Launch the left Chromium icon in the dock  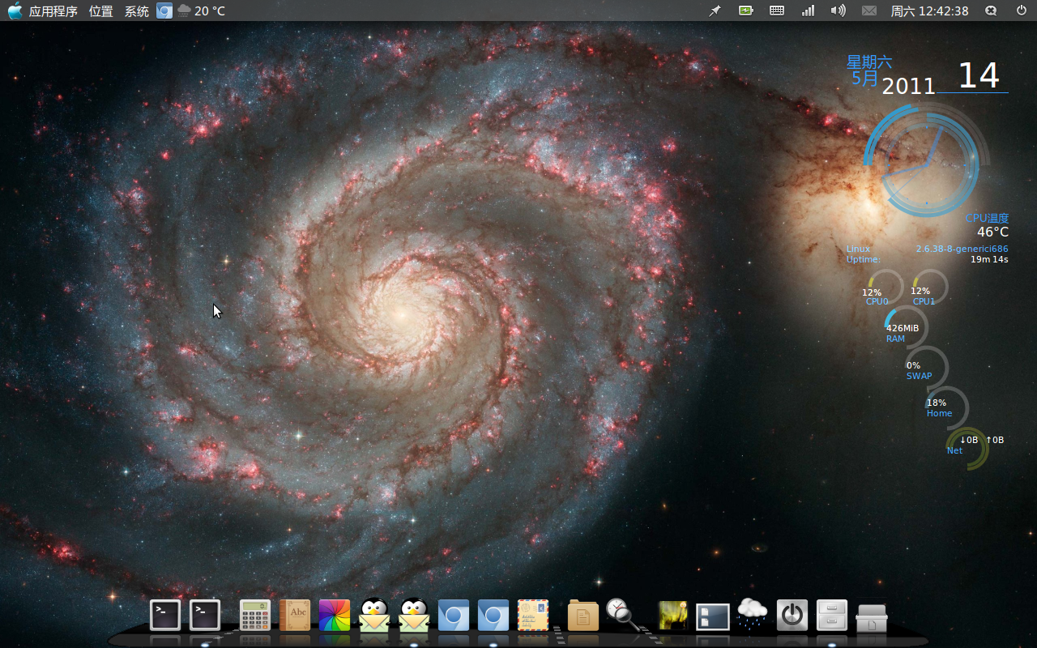[x=454, y=616]
